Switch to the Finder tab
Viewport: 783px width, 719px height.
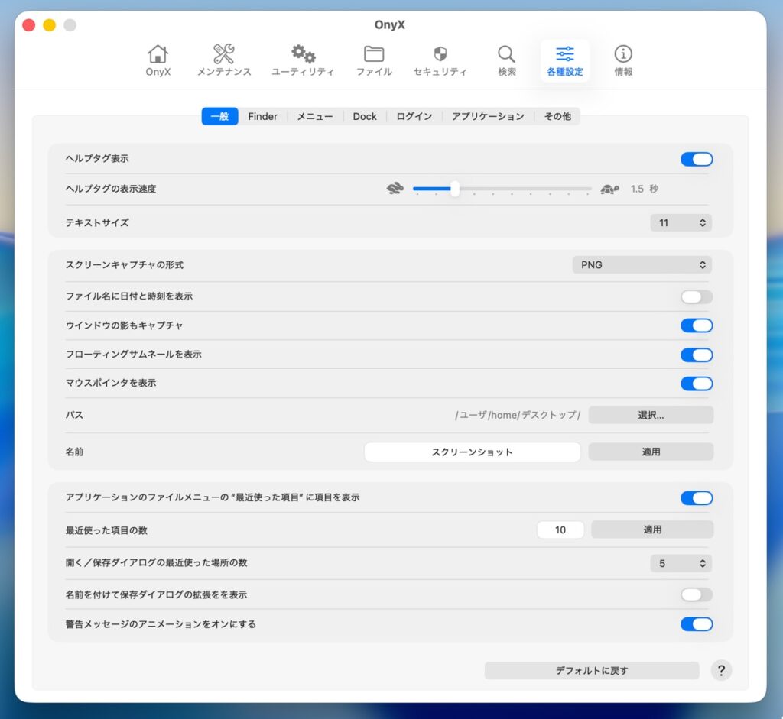click(x=262, y=116)
